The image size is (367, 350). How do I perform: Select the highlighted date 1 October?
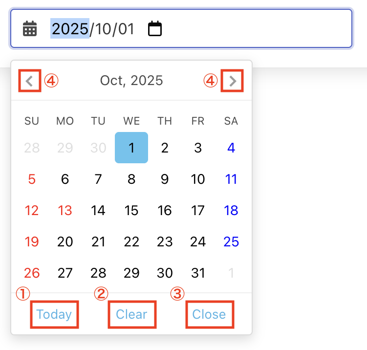[131, 148]
